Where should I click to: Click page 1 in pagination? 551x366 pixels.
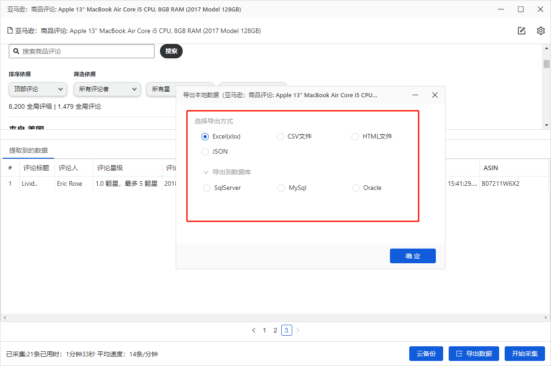click(264, 330)
